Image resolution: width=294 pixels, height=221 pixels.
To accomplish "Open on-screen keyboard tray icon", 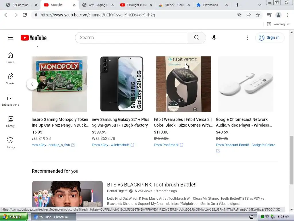I will [252, 217].
